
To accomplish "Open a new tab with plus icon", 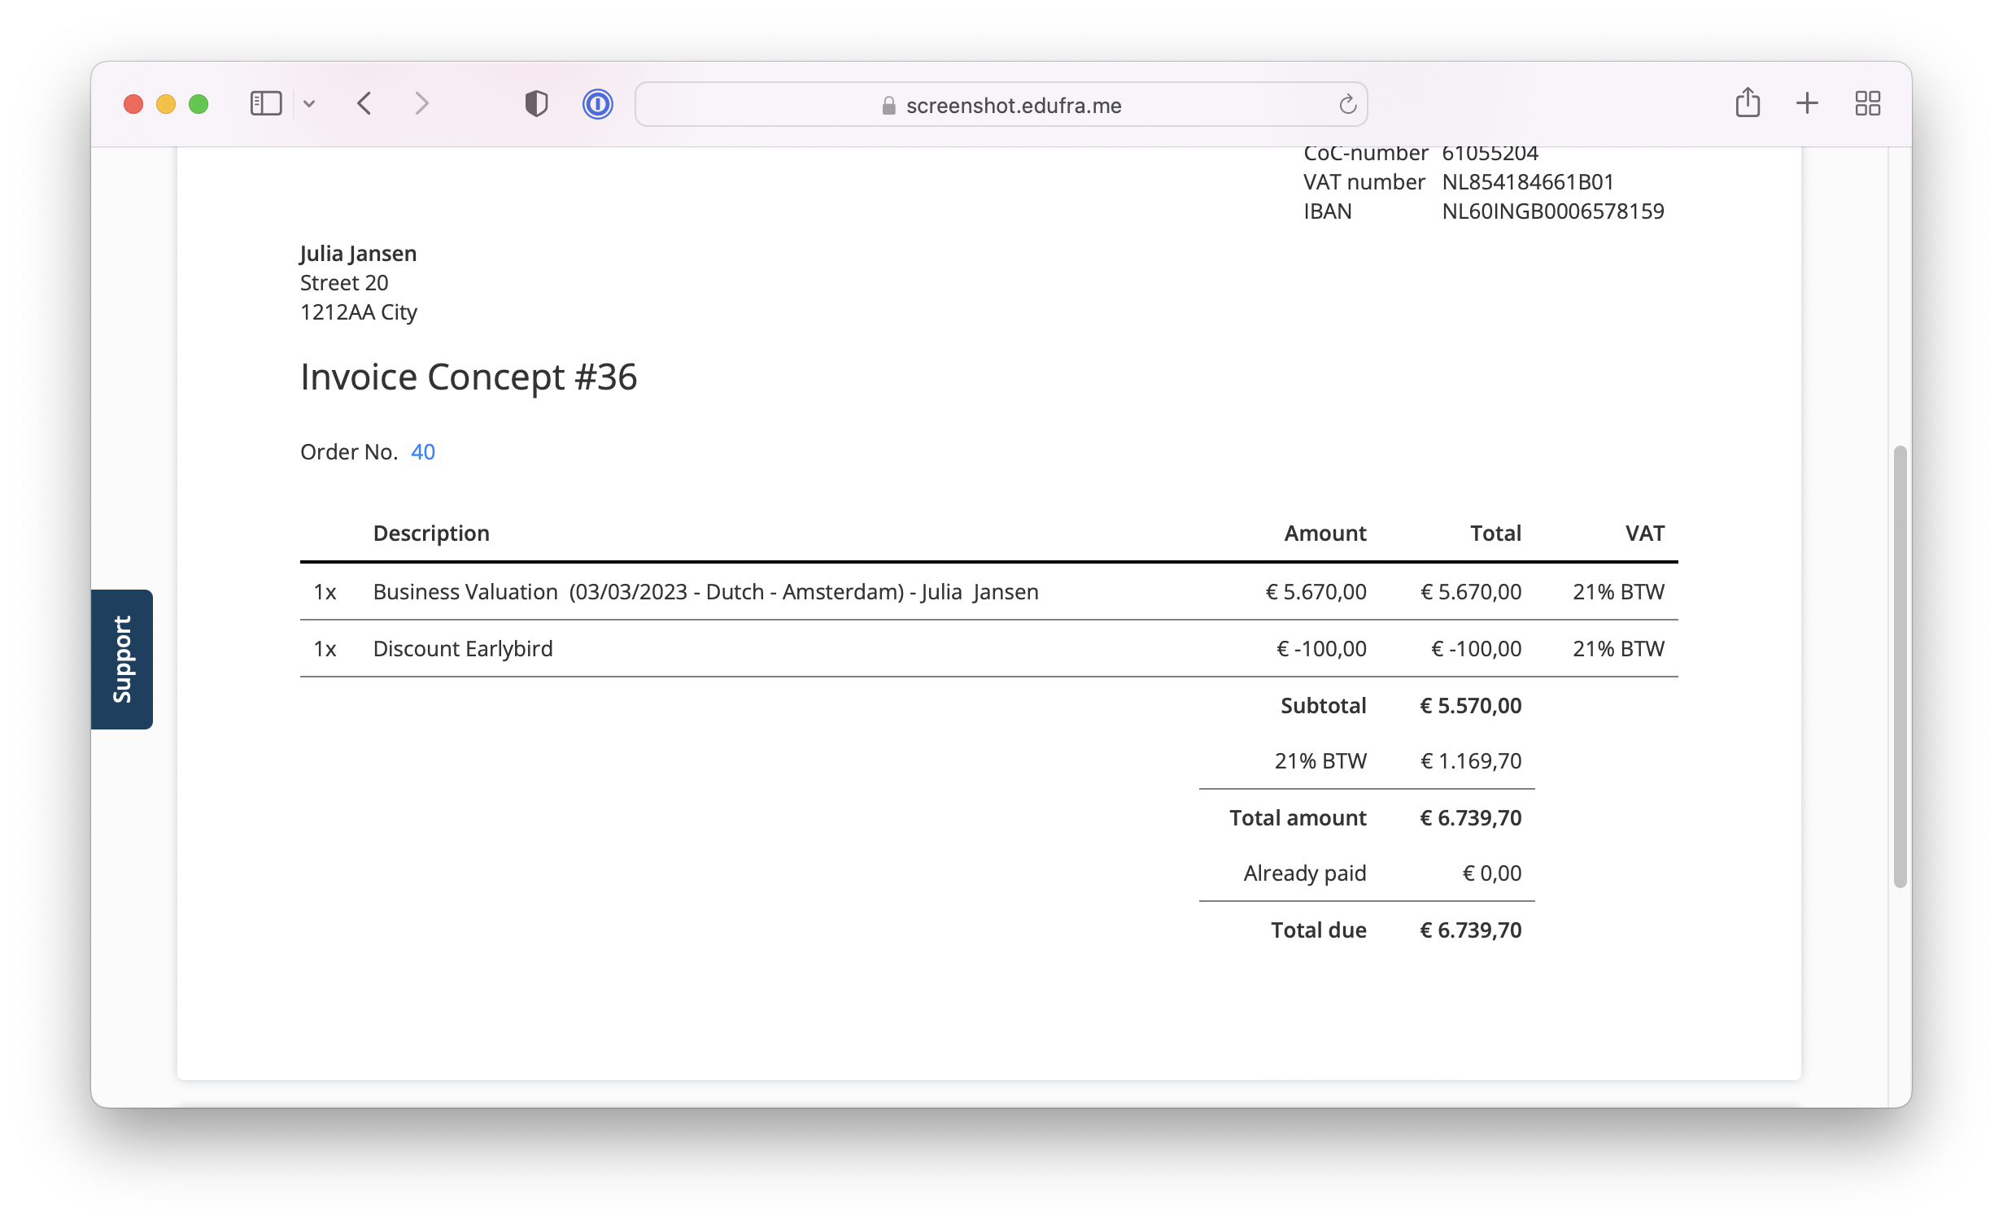I will pos(1807,103).
